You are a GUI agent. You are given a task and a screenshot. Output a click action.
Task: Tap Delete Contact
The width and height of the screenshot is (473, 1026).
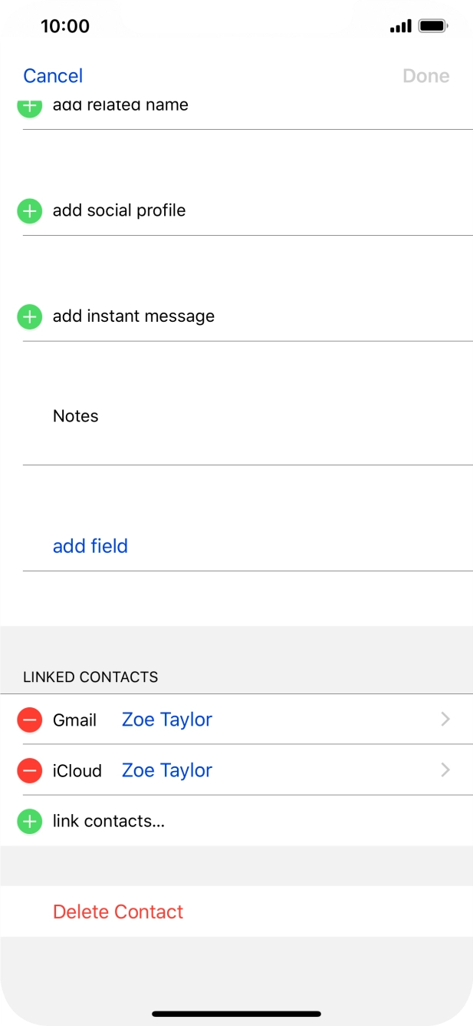tap(118, 911)
